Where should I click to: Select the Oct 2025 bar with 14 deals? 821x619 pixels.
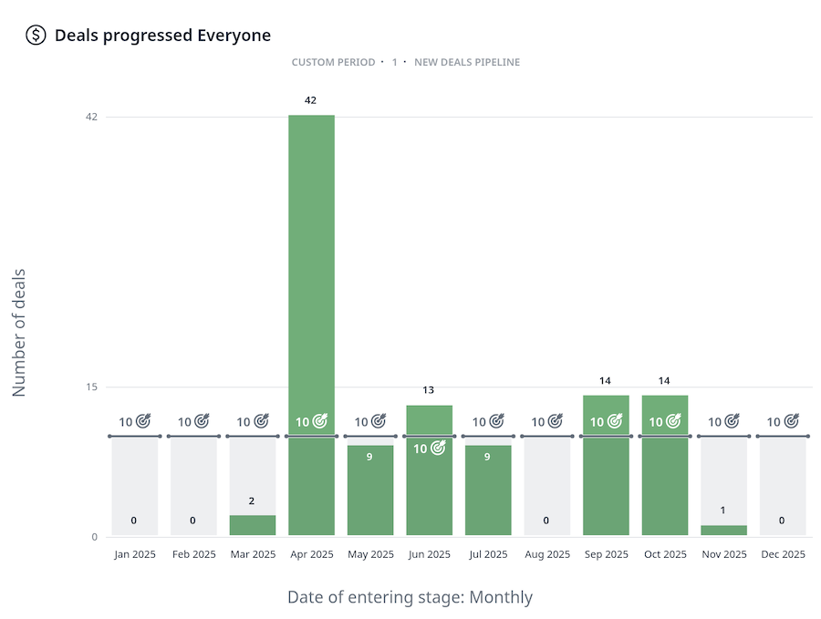tap(664, 483)
